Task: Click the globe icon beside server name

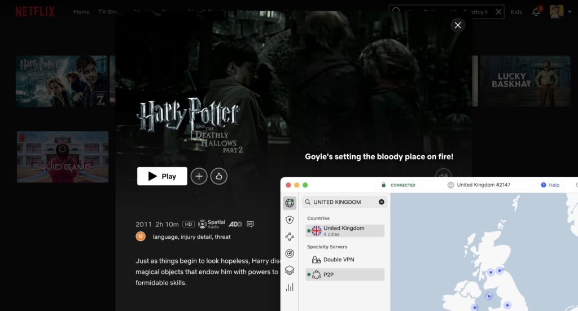Action: (450, 185)
